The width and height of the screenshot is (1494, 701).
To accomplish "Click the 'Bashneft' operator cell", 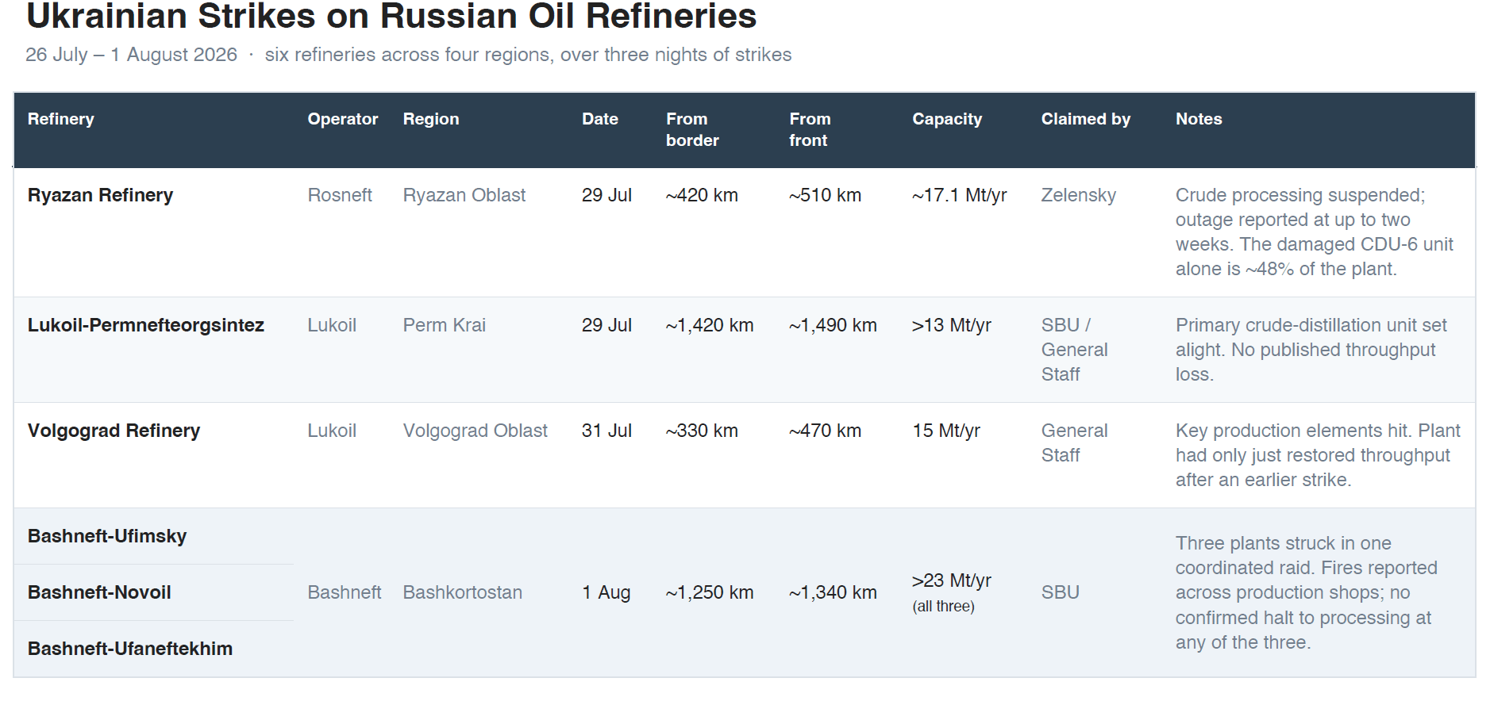I will click(x=345, y=592).
